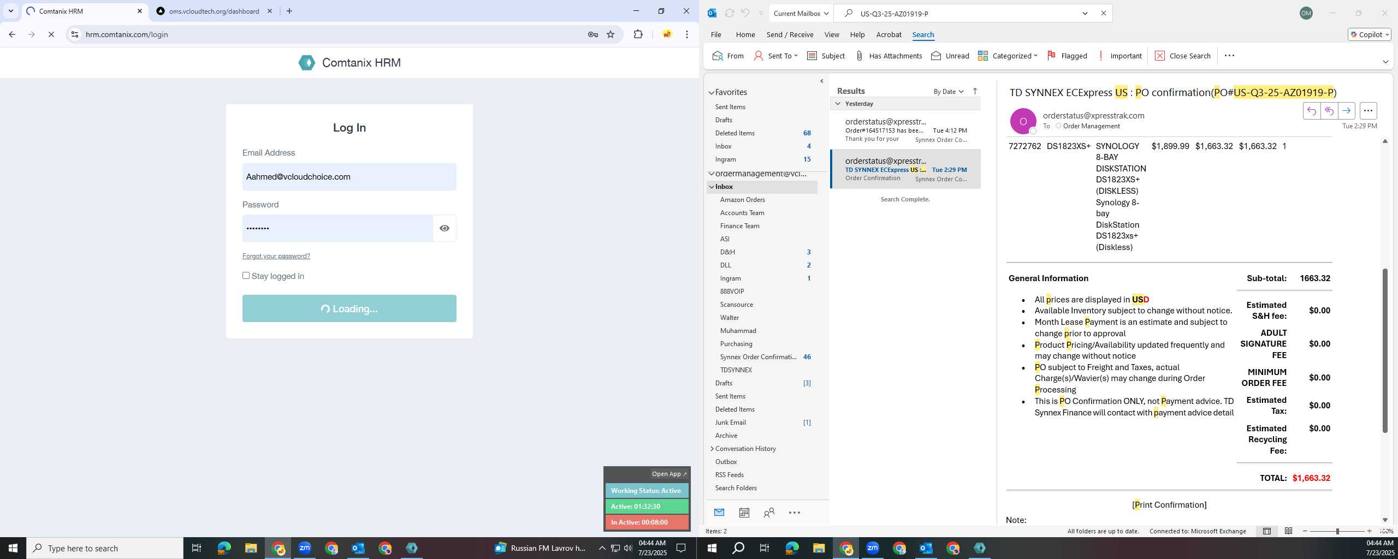The width and height of the screenshot is (1398, 559).
Task: Collapse the Yesterday results group
Action: click(838, 104)
